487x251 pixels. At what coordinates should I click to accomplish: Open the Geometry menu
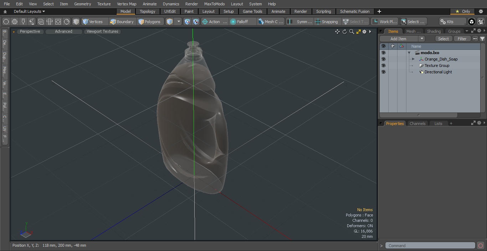pos(82,4)
